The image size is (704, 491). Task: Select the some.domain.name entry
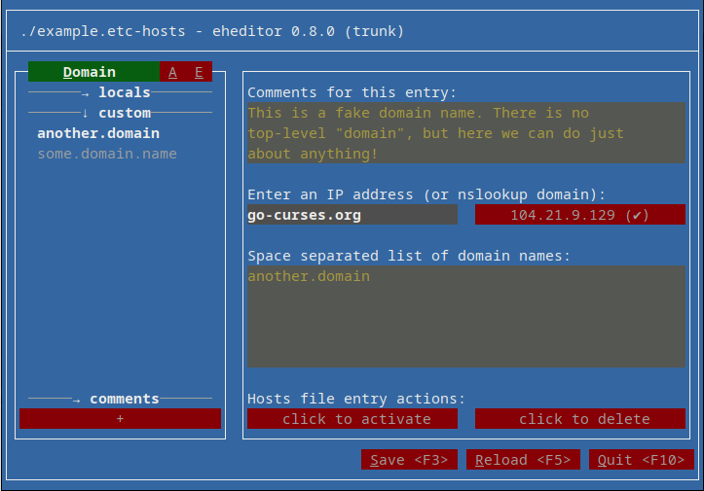click(x=107, y=154)
